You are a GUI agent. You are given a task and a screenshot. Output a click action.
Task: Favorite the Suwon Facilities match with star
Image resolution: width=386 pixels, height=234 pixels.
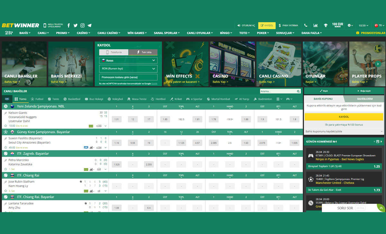point(5,147)
